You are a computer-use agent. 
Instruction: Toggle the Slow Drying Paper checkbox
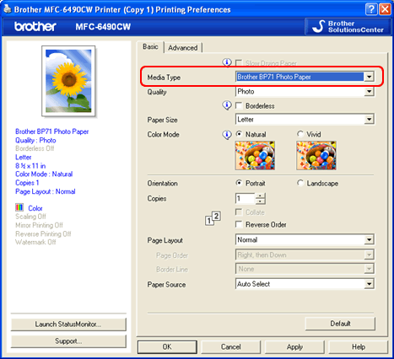click(239, 62)
